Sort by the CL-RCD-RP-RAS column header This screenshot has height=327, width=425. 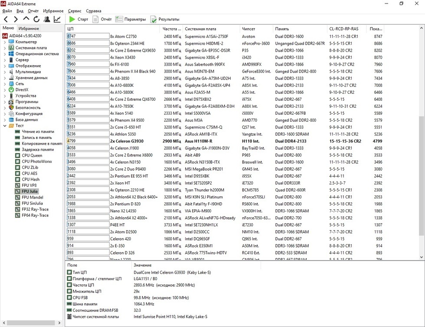coord(347,29)
